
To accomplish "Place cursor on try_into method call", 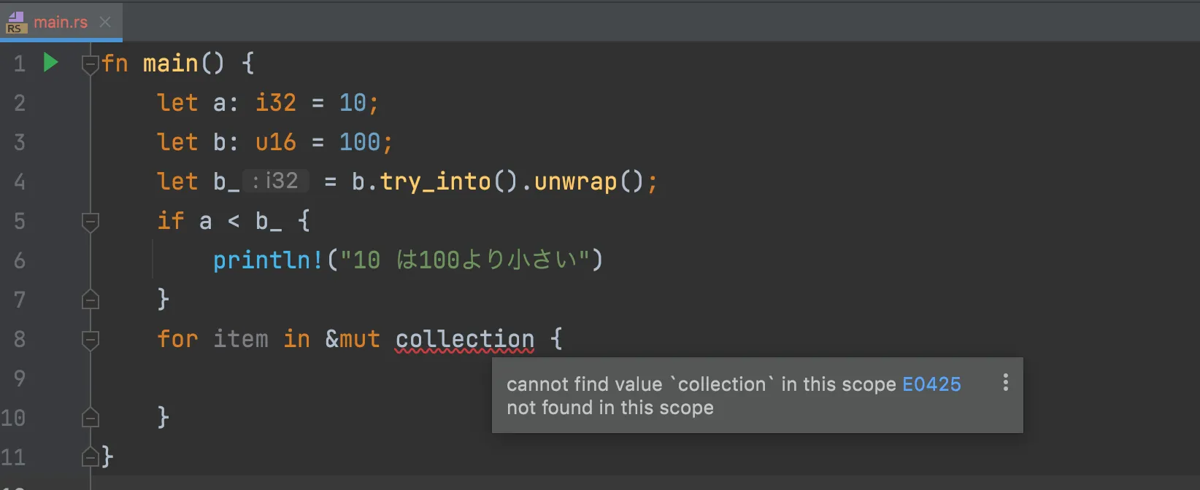I will [435, 182].
